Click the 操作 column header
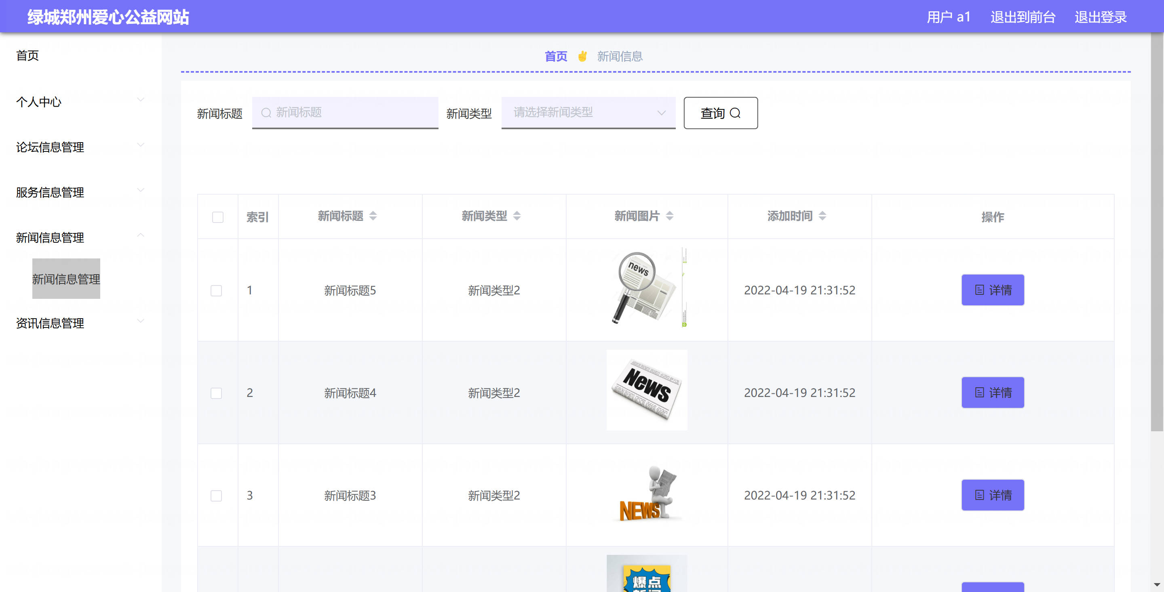Image resolution: width=1164 pixels, height=592 pixels. (x=992, y=217)
